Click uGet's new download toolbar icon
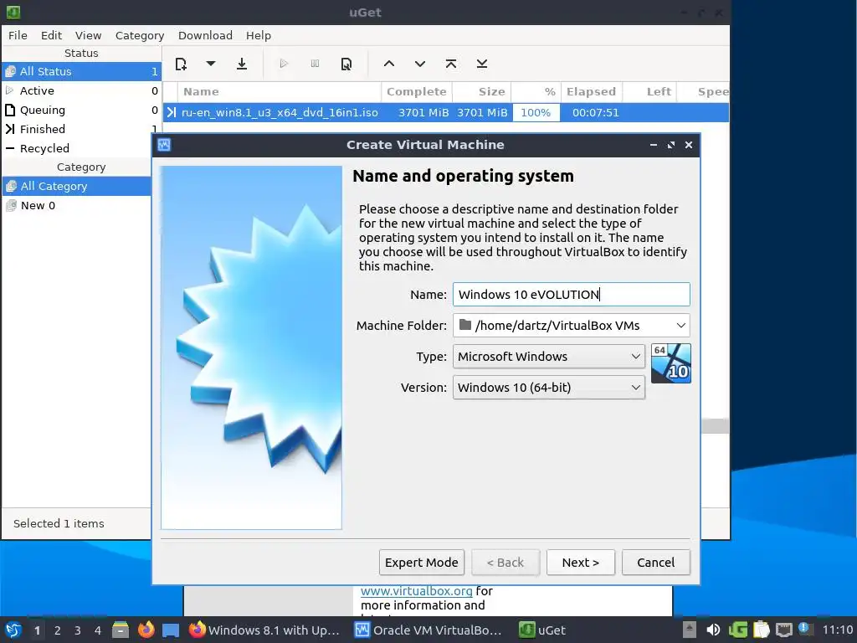Screen dimensions: 857x643 181,64
